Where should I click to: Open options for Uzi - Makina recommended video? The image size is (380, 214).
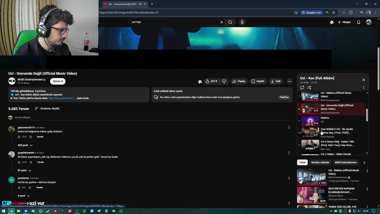click(367, 171)
